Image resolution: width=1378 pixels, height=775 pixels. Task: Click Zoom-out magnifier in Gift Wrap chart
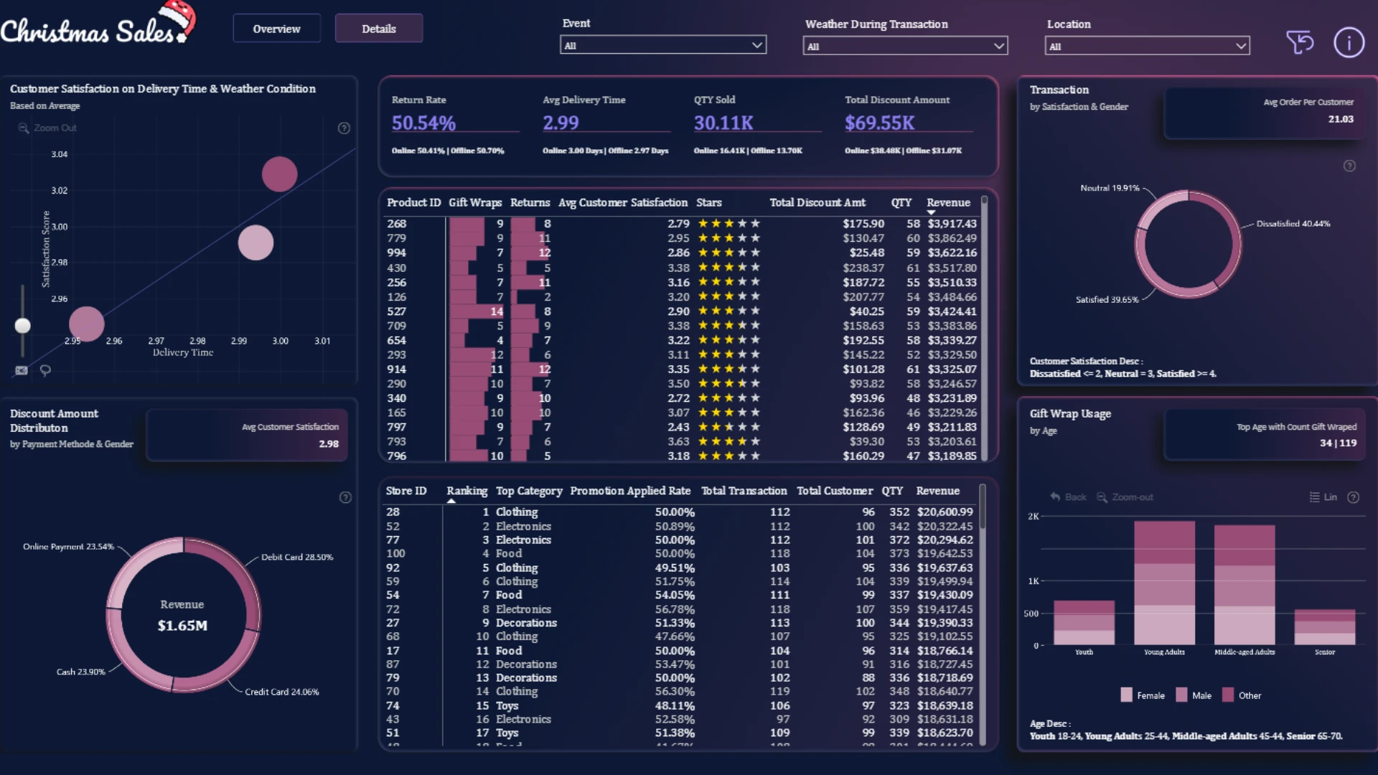pyautogui.click(x=1102, y=497)
